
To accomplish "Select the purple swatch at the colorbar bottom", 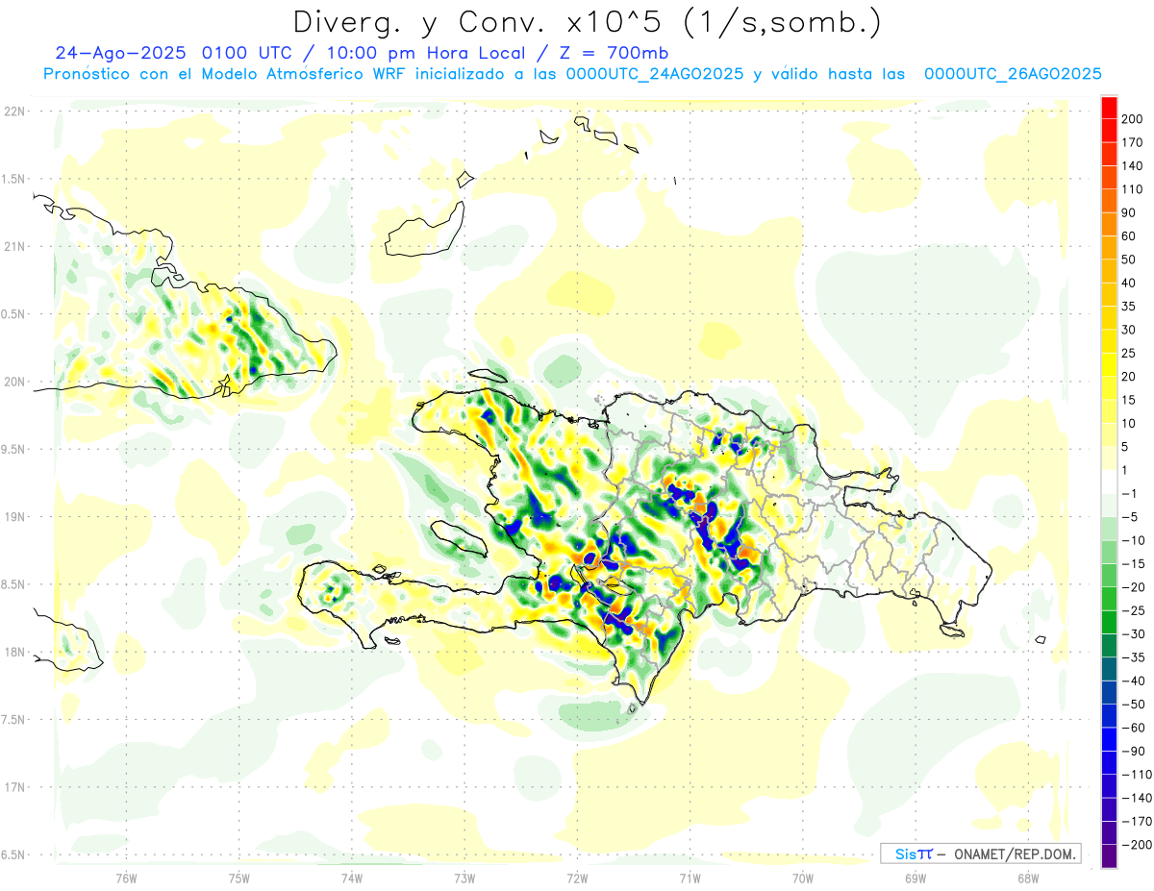I will pos(1110,855).
